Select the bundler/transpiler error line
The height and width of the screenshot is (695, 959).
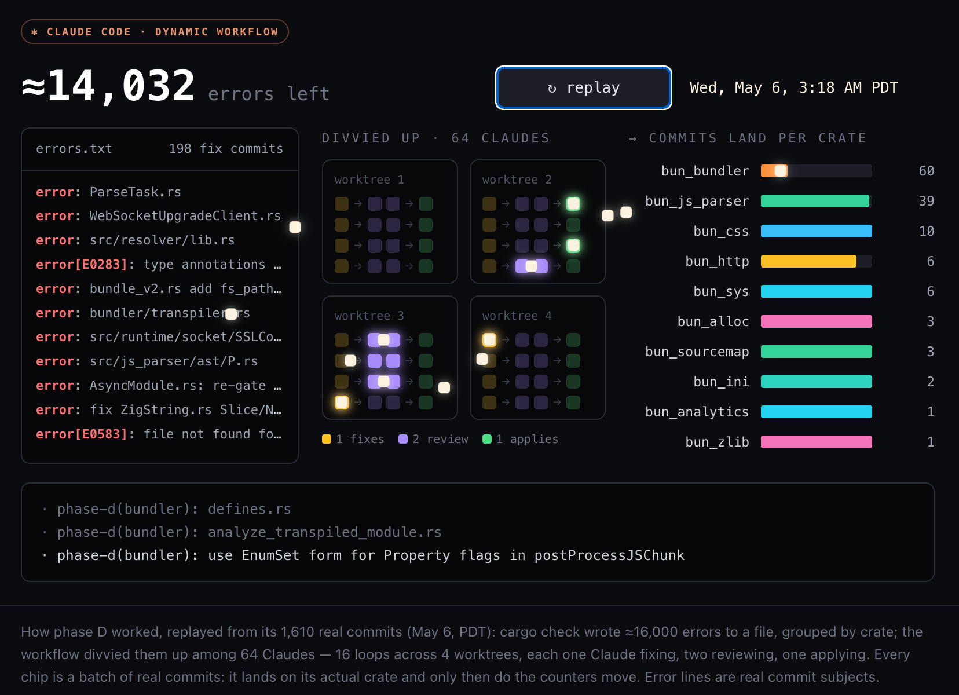[142, 313]
